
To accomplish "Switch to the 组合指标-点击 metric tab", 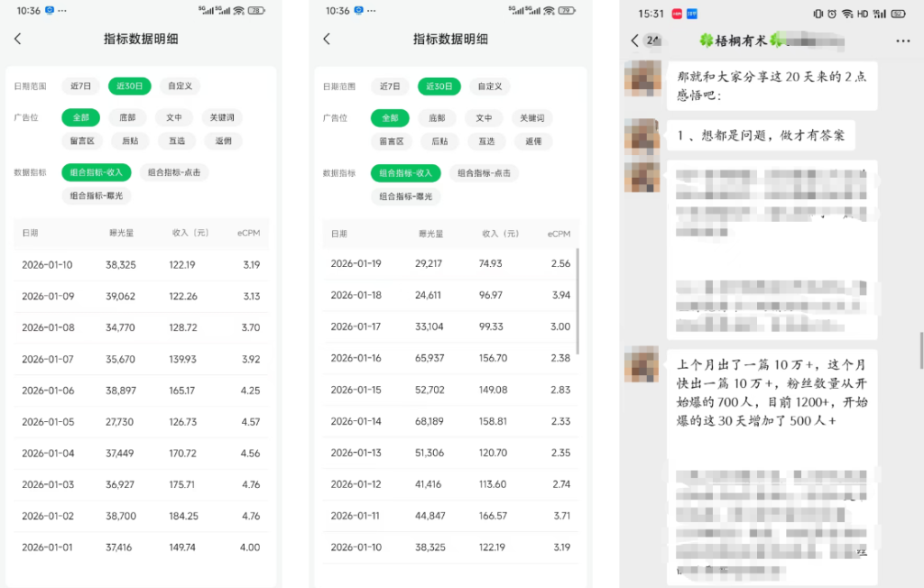I will tap(173, 171).
